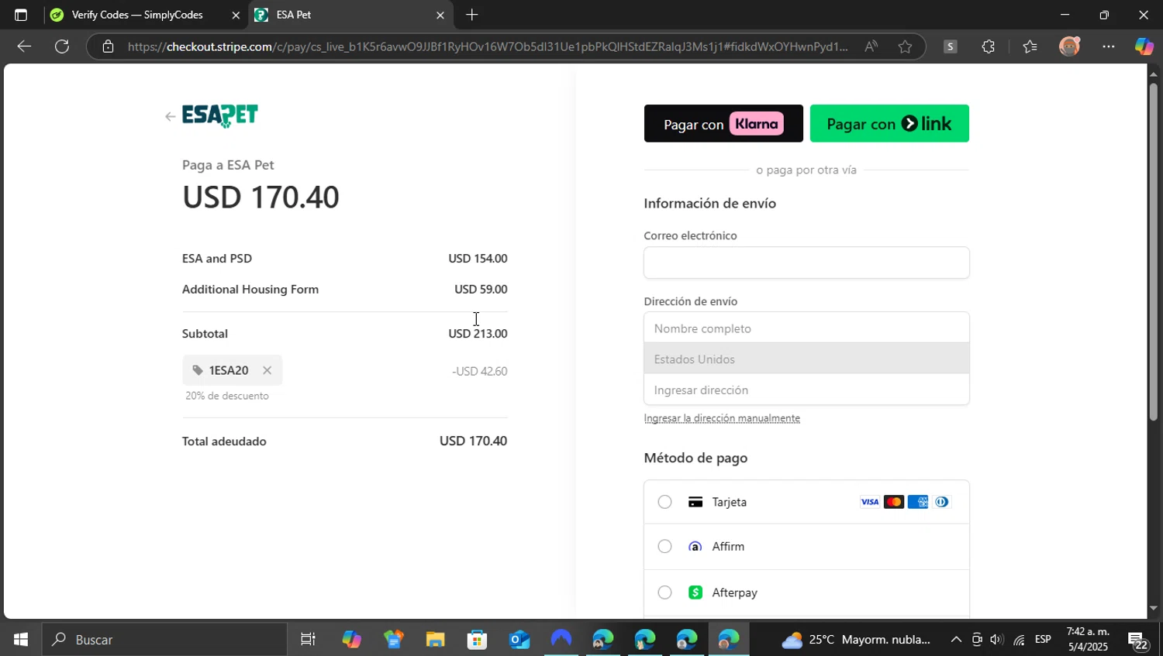Close the Verify Codes — SimplyCodes tab
Image resolution: width=1163 pixels, height=656 pixels.
coord(236,15)
